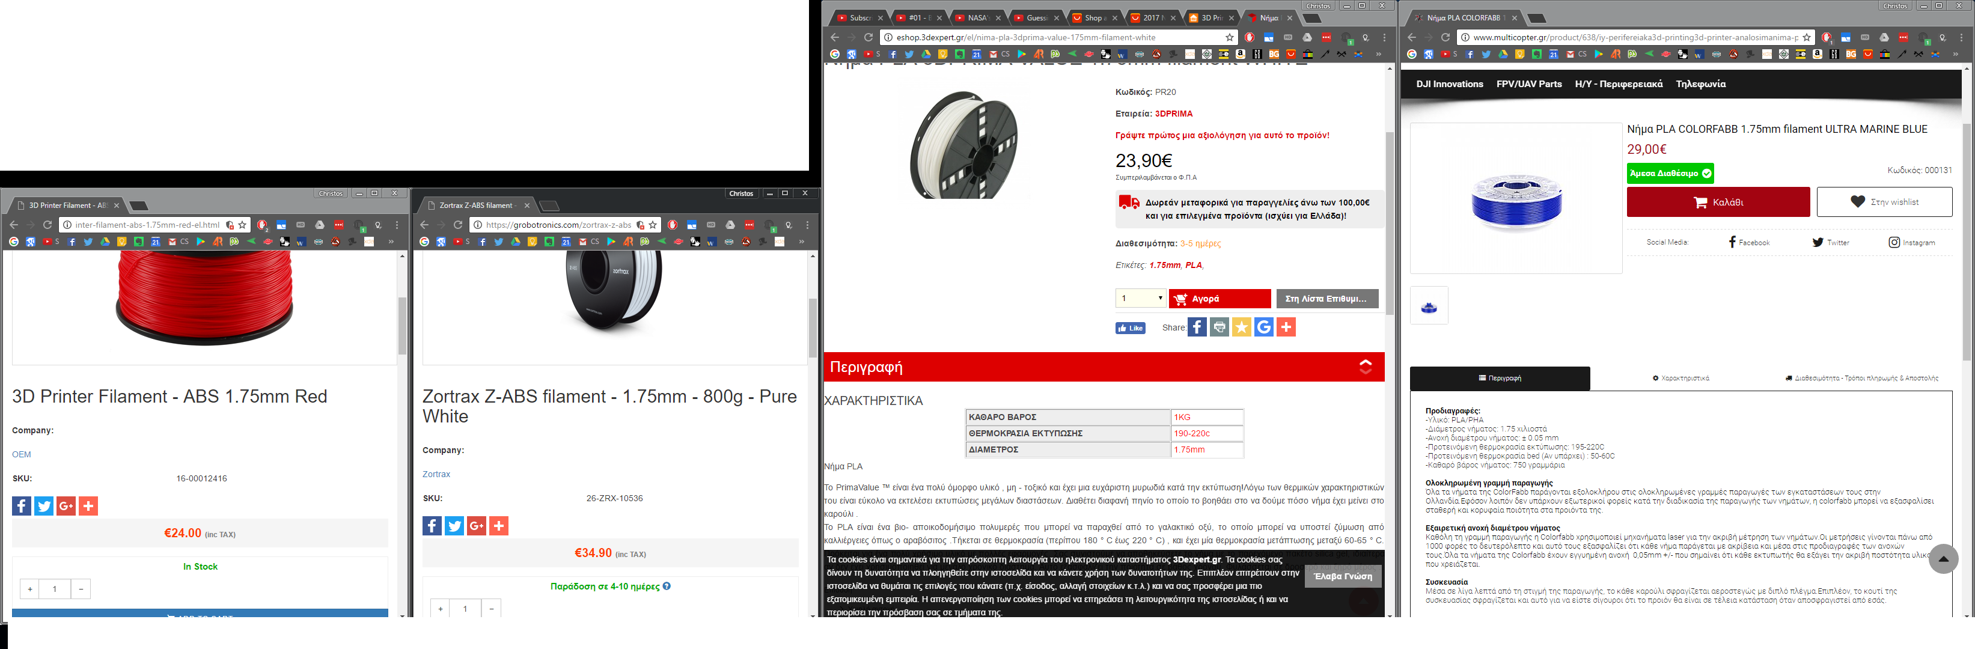Switch to NASA YouTube browser tab
Image resolution: width=1975 pixels, height=649 pixels.
pyautogui.click(x=976, y=17)
